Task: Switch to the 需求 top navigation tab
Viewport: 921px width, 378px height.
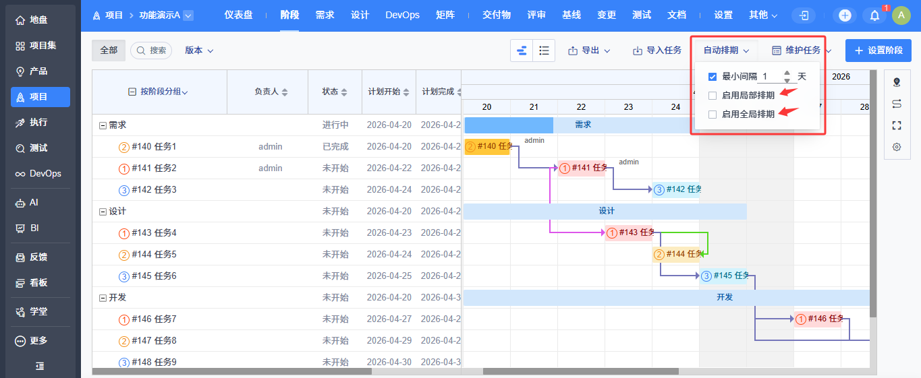Action: click(x=325, y=15)
